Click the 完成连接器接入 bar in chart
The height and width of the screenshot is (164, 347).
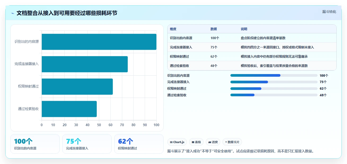(85, 64)
